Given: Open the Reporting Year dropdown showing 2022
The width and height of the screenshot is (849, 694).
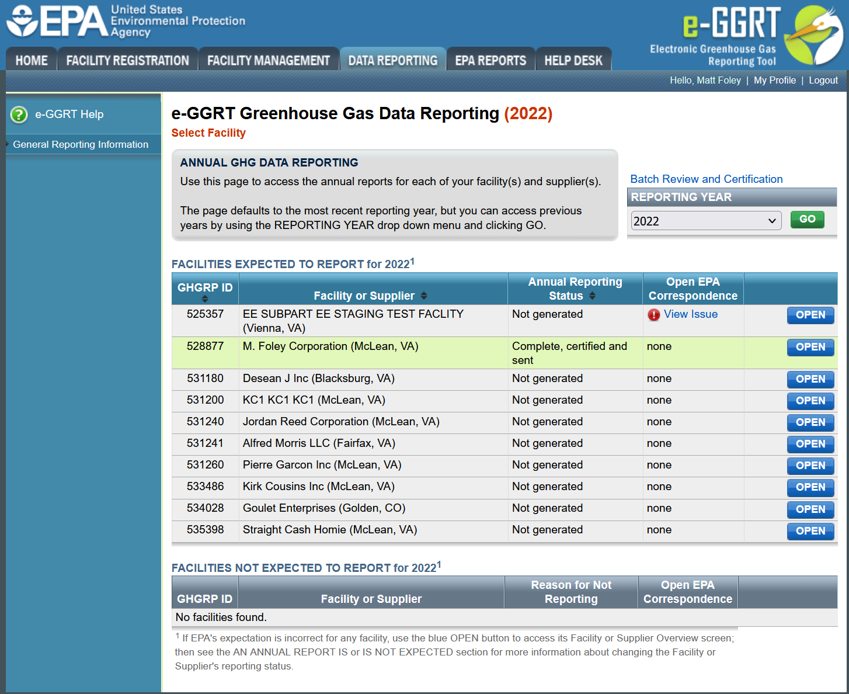Looking at the screenshot, I should (706, 221).
